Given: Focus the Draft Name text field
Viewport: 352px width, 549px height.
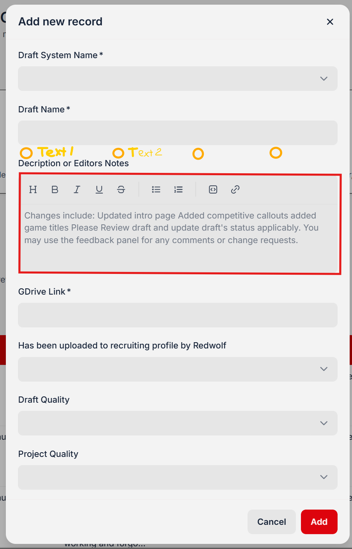Looking at the screenshot, I should coord(178,133).
